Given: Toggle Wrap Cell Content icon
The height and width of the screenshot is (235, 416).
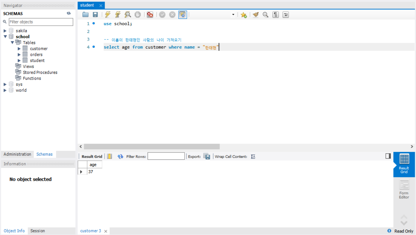Looking at the screenshot, I should (x=253, y=156).
